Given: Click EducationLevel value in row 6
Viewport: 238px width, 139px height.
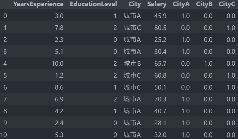Looking at the screenshot, I should 115,87.
